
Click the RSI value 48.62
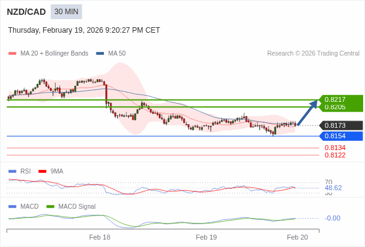[333, 188]
